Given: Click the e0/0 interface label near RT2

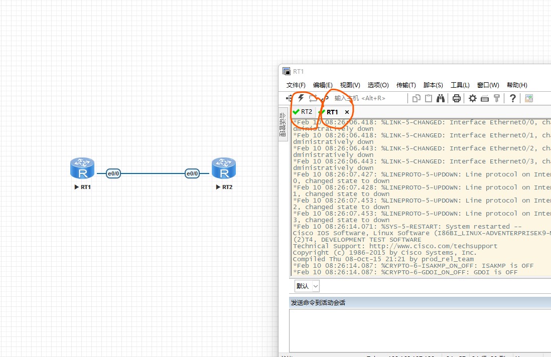Looking at the screenshot, I should click(192, 173).
